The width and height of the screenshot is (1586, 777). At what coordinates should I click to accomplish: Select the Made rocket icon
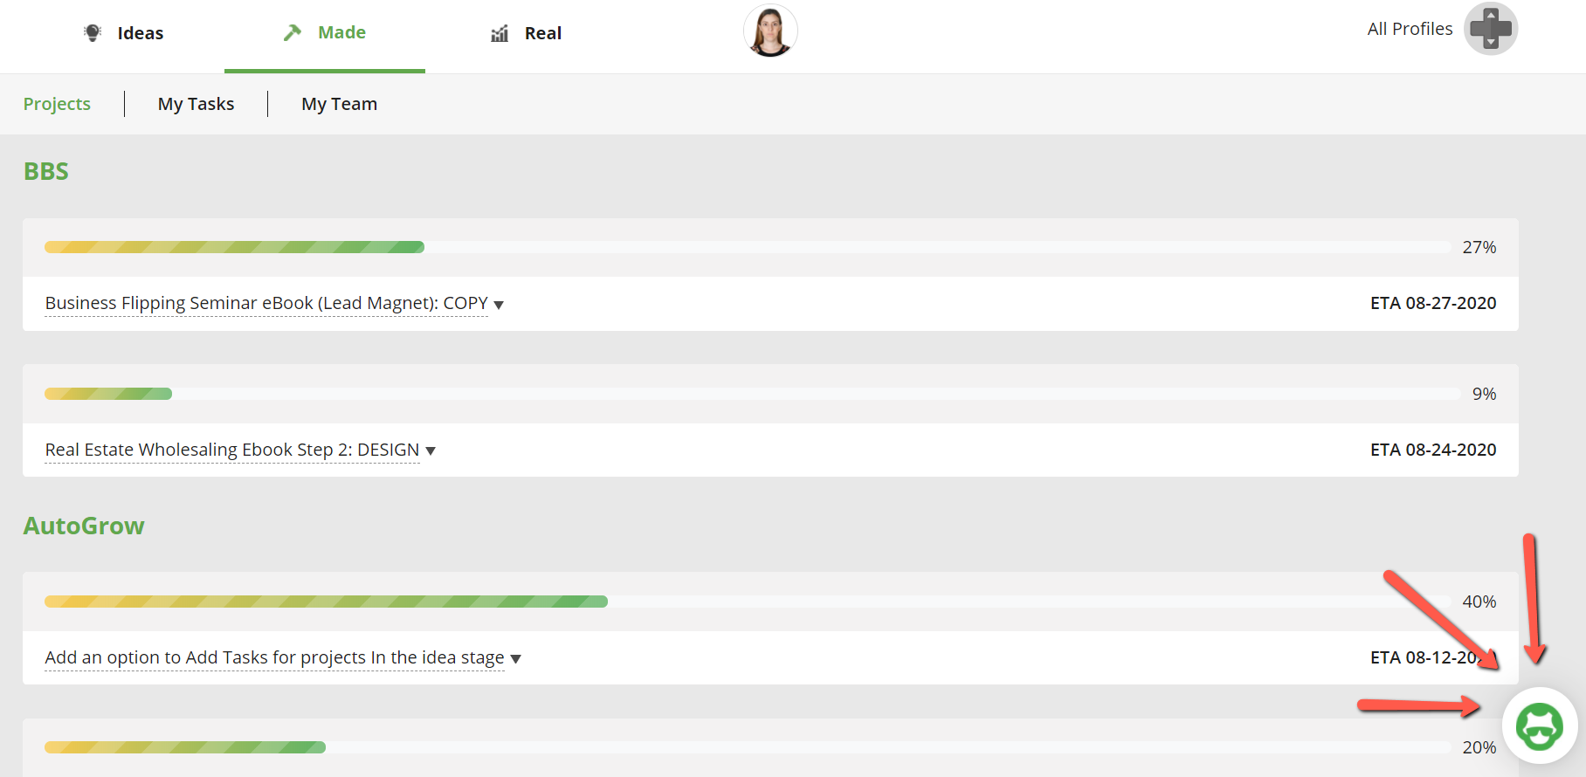click(x=292, y=31)
